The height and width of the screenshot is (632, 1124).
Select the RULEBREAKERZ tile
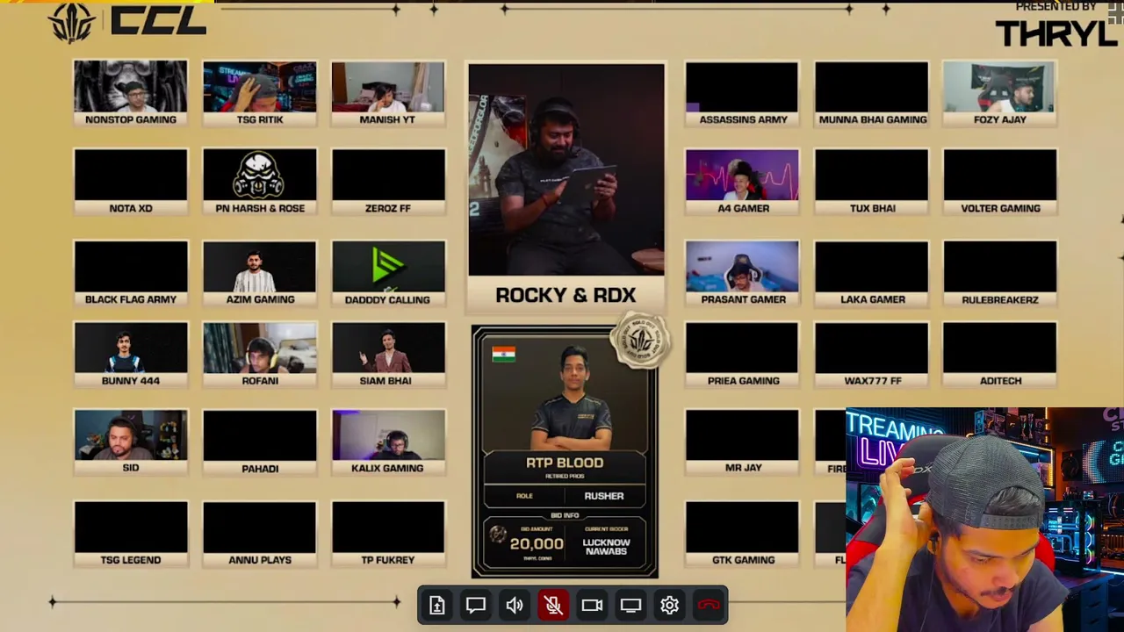[1000, 273]
